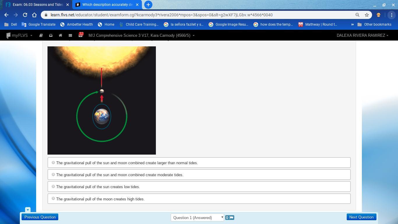398x224 pixels.
Task: Restore down the browser window
Action: (x=384, y=5)
